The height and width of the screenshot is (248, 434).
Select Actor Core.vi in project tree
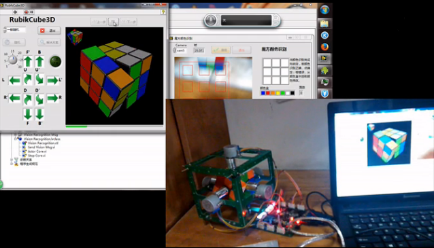click(x=37, y=152)
